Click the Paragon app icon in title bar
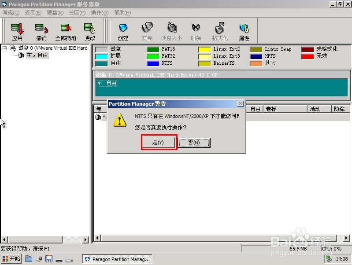Viewport: 352px width, 265px height. point(4,4)
